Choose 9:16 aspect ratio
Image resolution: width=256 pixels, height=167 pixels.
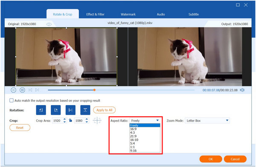pos(145,150)
